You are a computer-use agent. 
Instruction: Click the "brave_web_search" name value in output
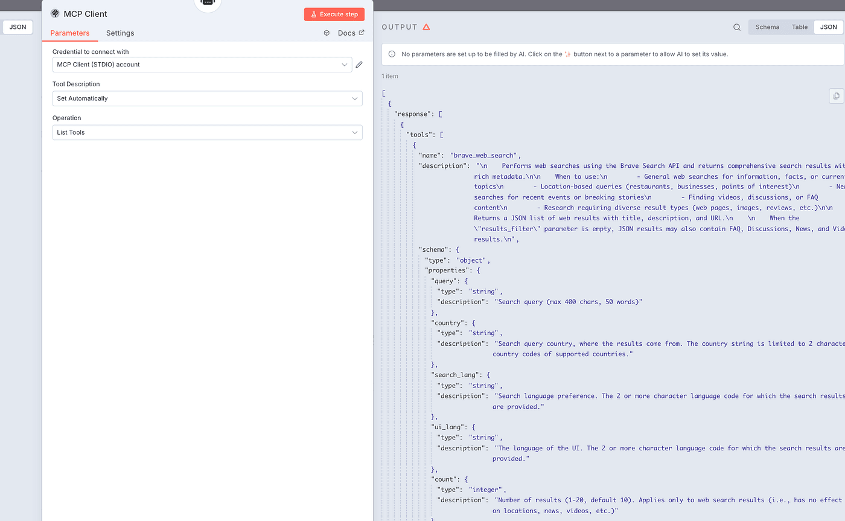(x=485, y=155)
